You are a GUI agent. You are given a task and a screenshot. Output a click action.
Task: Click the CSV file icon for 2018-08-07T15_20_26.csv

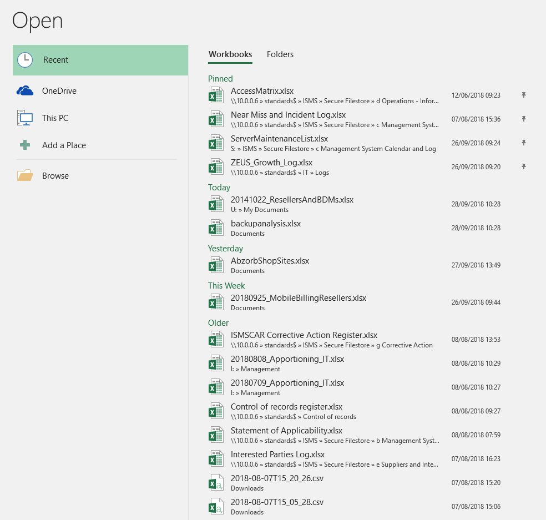click(215, 483)
